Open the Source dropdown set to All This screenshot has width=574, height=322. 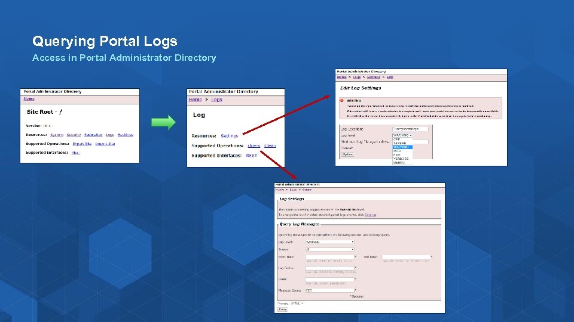(x=330, y=249)
